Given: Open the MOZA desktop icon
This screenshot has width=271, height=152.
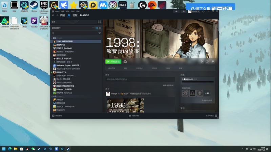Looking at the screenshot, I should pos(123,5).
